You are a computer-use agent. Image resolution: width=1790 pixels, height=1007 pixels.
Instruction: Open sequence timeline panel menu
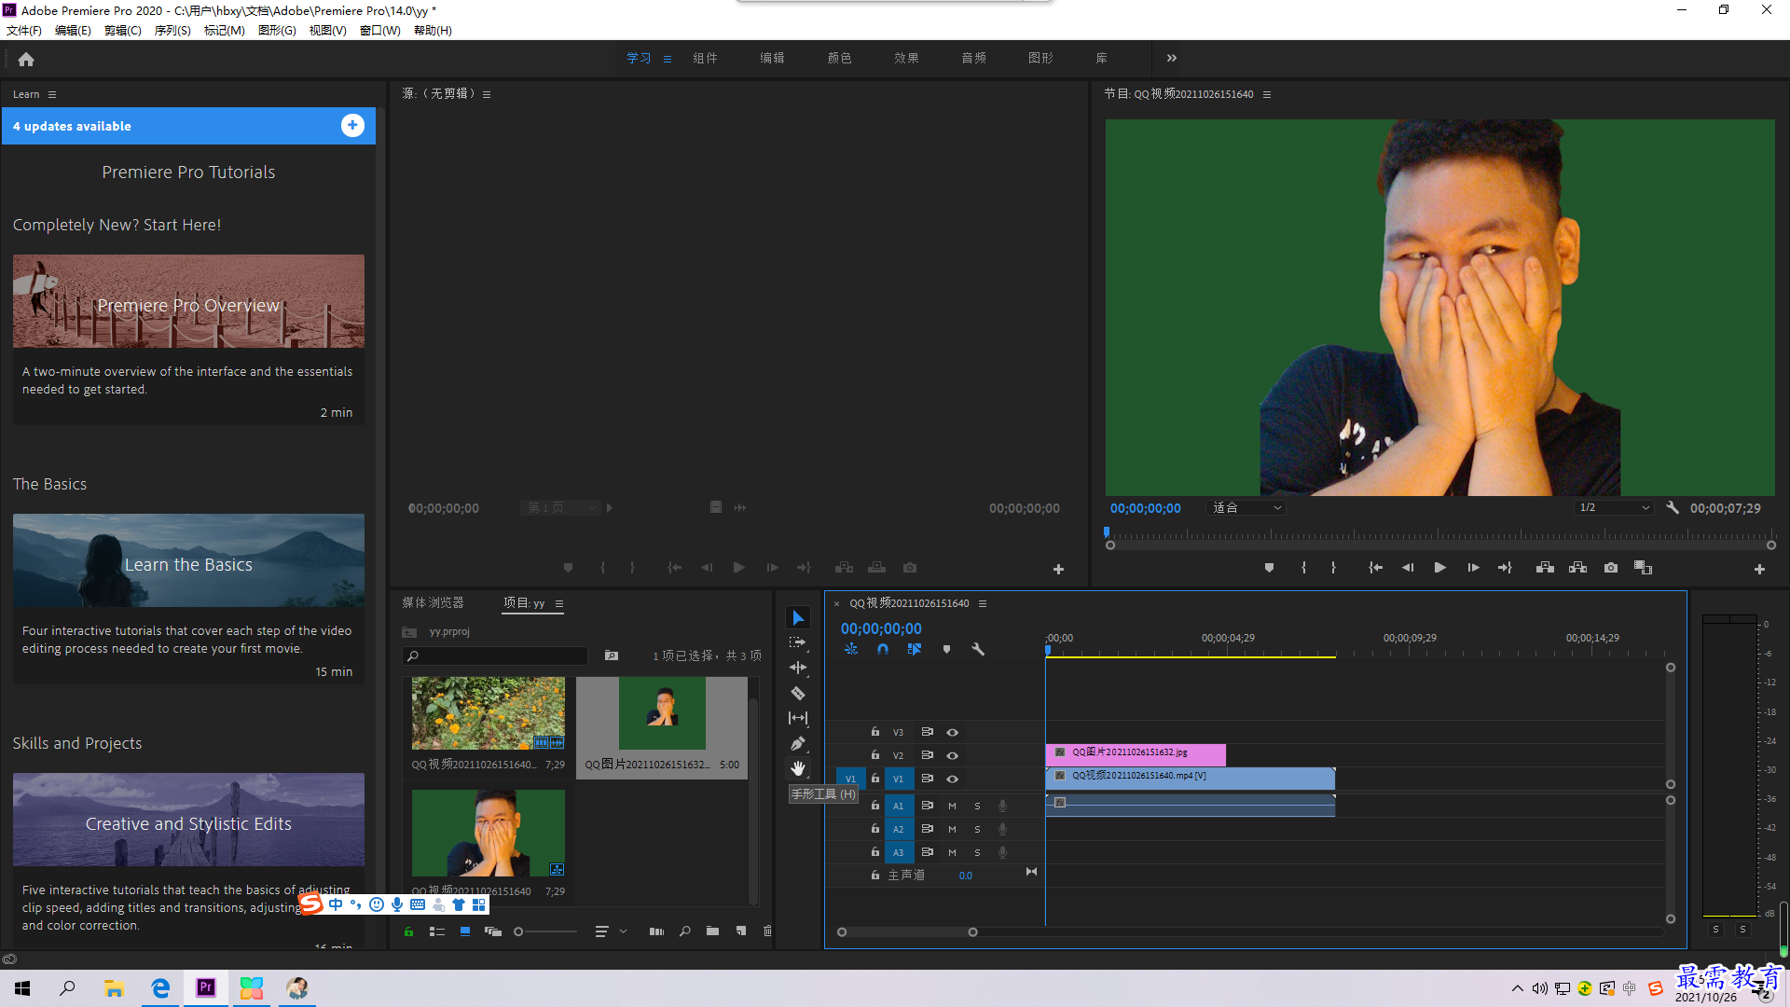pos(982,603)
